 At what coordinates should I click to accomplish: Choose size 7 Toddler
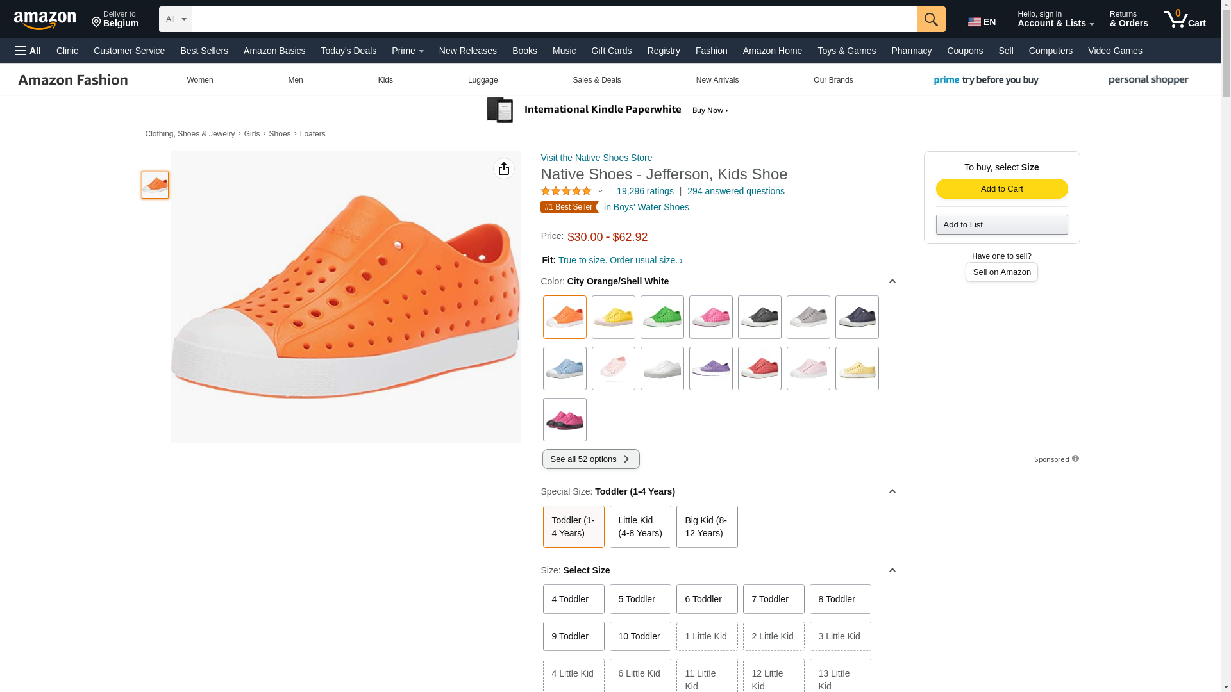coord(773,599)
